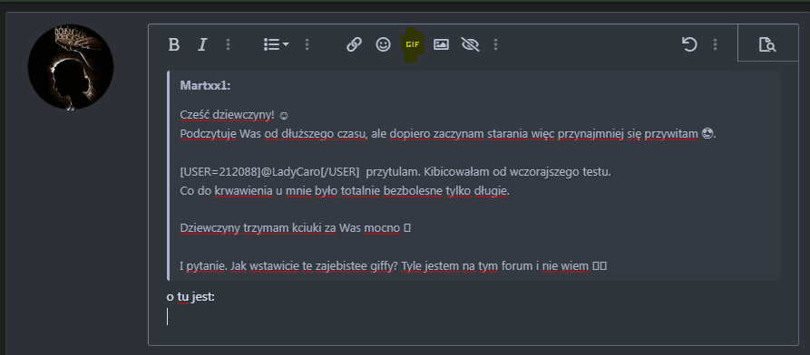Image resolution: width=810 pixels, height=355 pixels.
Task: Insert spoiler with crossed-eye icon
Action: click(470, 45)
